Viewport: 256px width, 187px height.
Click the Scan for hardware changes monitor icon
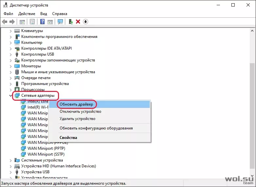click(60, 22)
